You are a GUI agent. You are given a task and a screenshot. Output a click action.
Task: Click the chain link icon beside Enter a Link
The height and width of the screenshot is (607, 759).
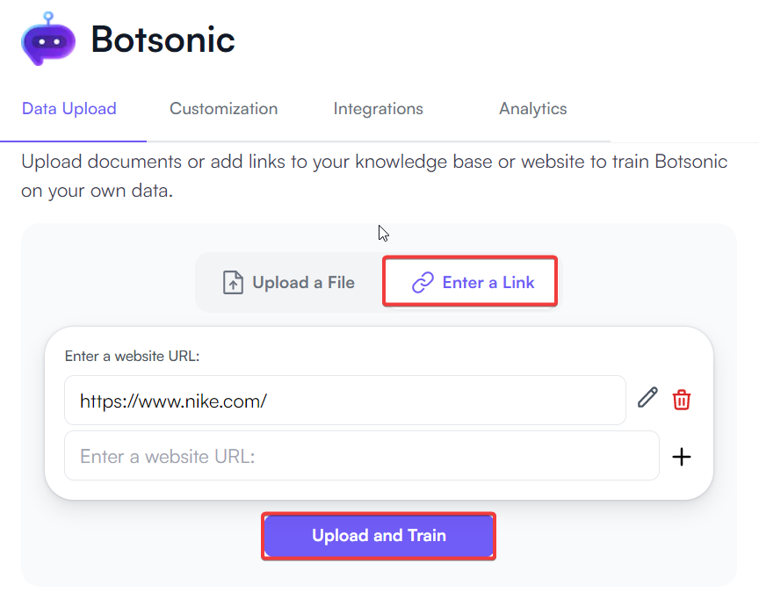point(423,282)
